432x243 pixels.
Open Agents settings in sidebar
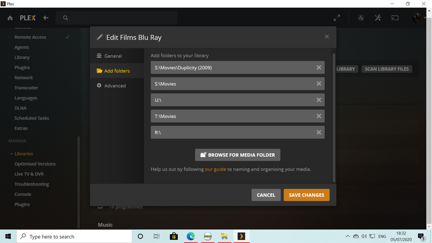tap(22, 47)
